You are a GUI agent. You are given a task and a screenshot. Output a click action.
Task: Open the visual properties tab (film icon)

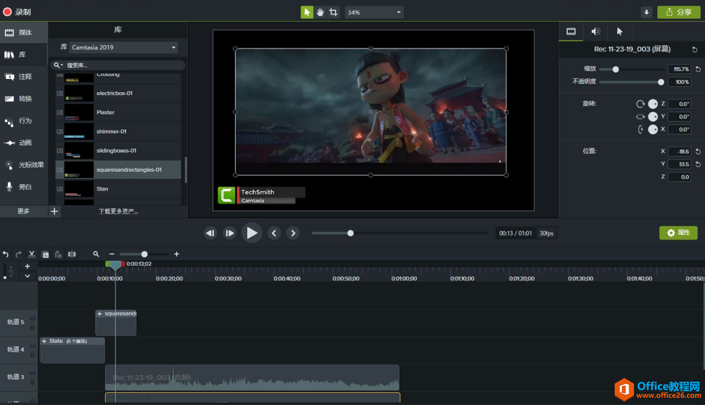point(571,32)
